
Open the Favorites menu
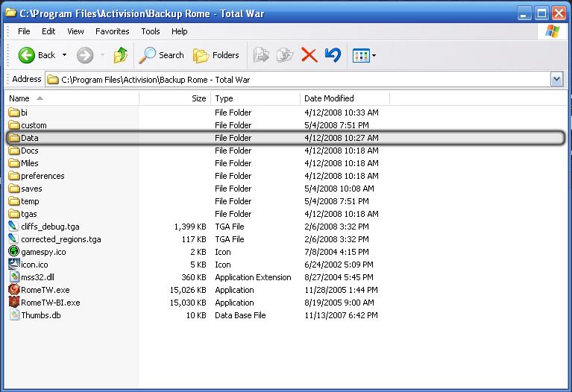(x=113, y=31)
